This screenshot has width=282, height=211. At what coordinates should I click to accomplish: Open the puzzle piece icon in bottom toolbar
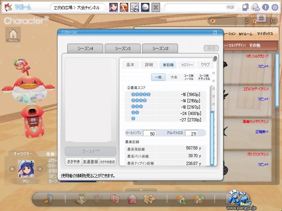coord(149,199)
